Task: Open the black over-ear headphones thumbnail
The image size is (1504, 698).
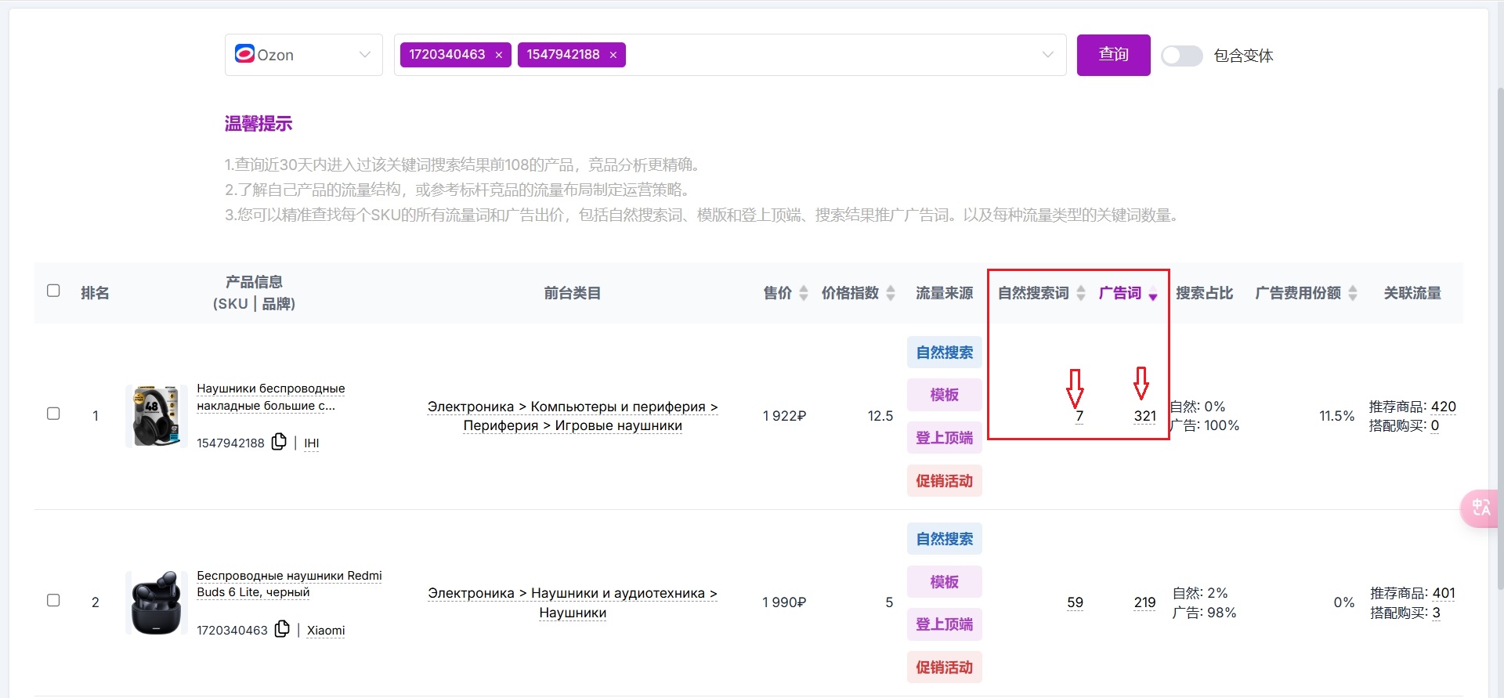Action: pos(157,416)
